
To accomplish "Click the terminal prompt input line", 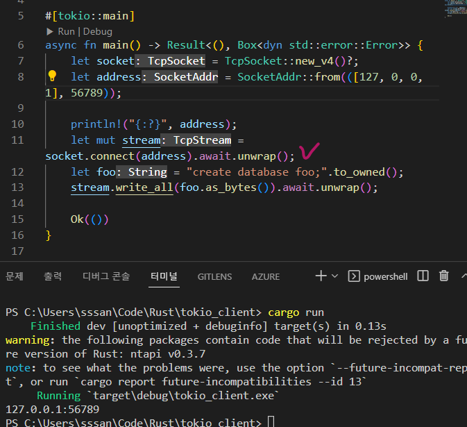I will [271, 422].
